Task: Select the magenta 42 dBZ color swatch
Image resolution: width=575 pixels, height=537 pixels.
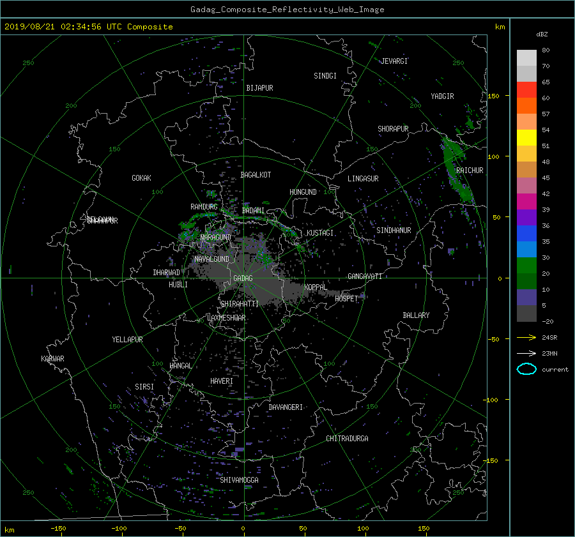Action: (526, 201)
